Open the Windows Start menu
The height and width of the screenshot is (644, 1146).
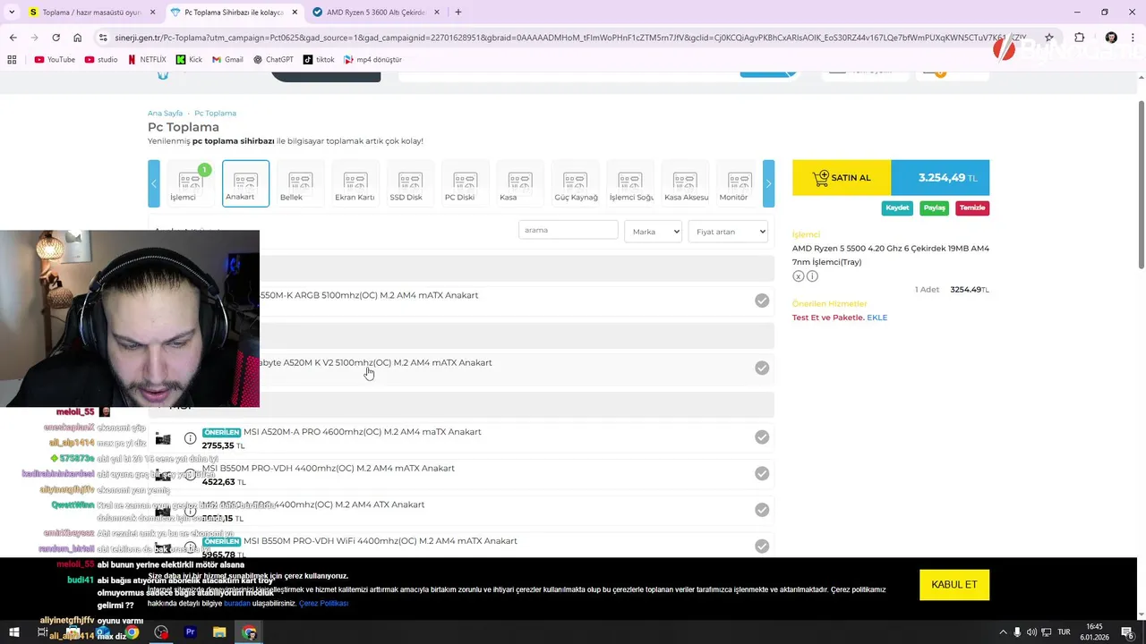[x=13, y=632]
